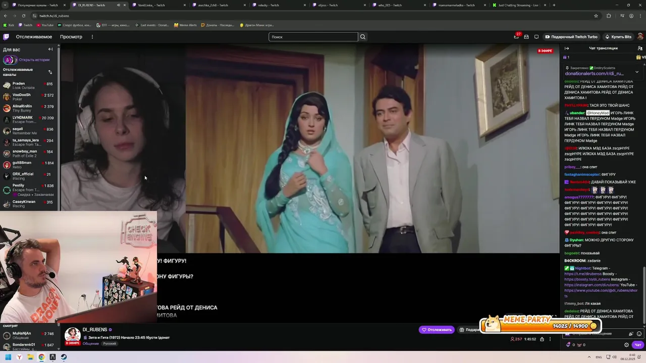Share the DI_RUBENS stream

(x=542, y=339)
